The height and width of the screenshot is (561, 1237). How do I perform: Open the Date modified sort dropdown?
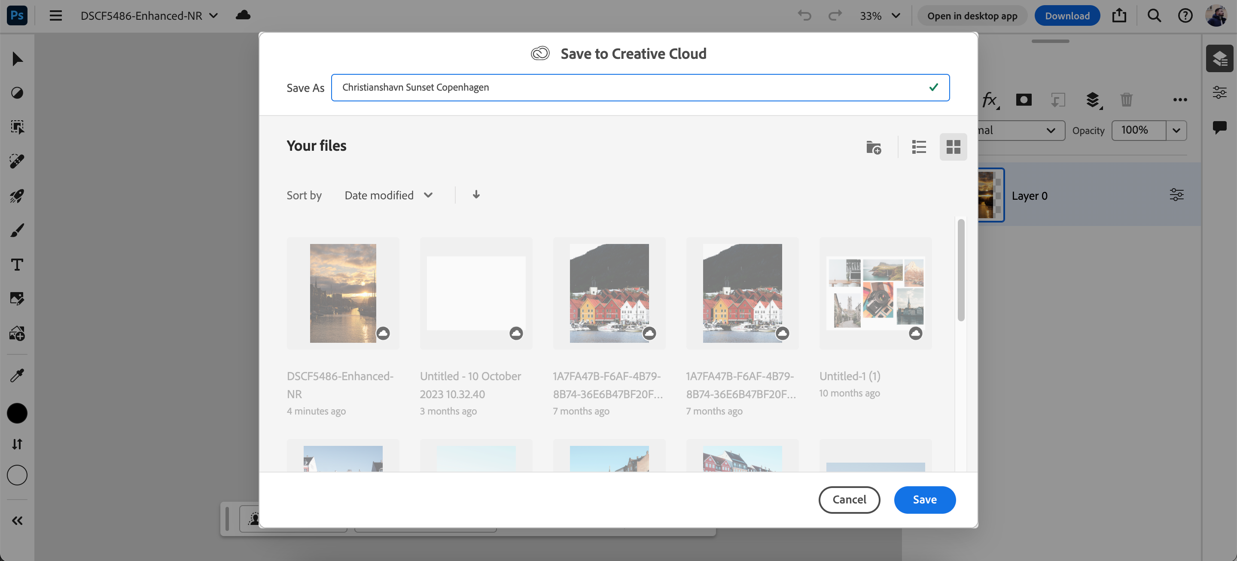pos(388,195)
